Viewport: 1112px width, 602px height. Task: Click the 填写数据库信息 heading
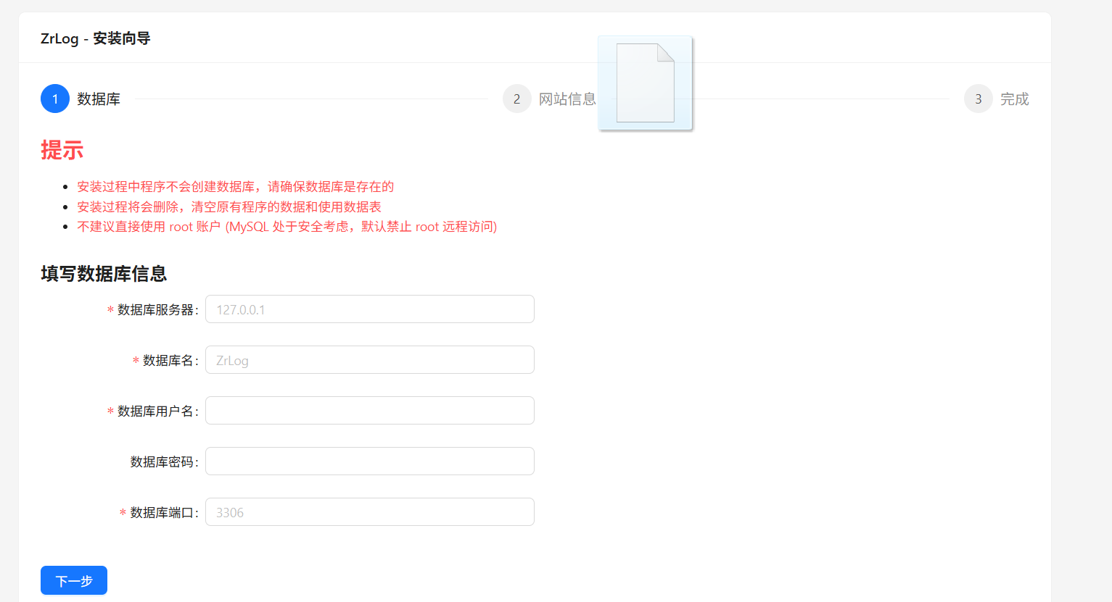tap(104, 274)
